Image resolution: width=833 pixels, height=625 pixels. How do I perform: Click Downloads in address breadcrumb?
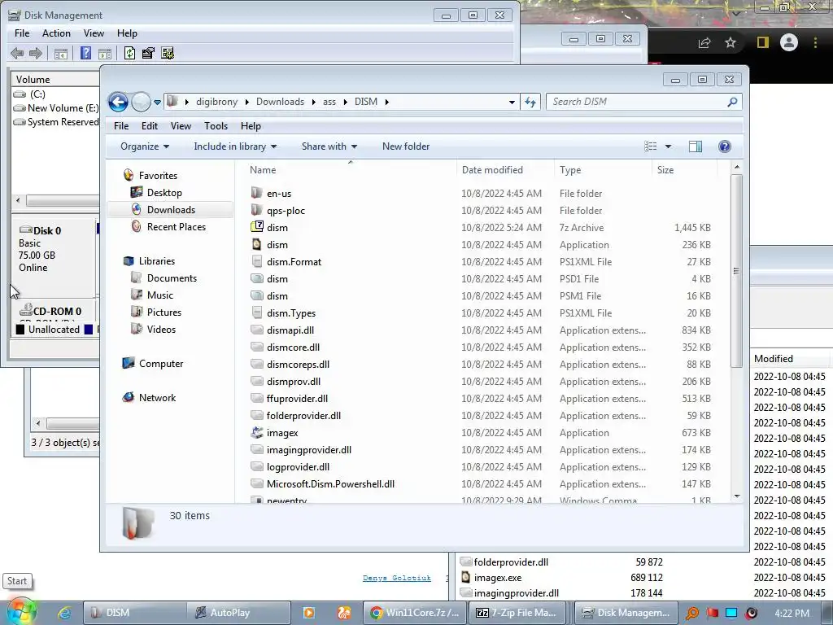click(x=280, y=102)
